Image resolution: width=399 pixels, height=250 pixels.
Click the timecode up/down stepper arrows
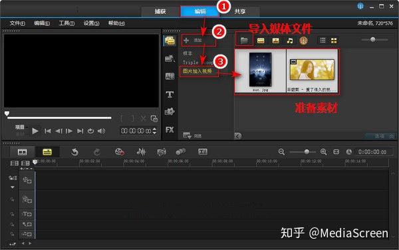coord(154,131)
